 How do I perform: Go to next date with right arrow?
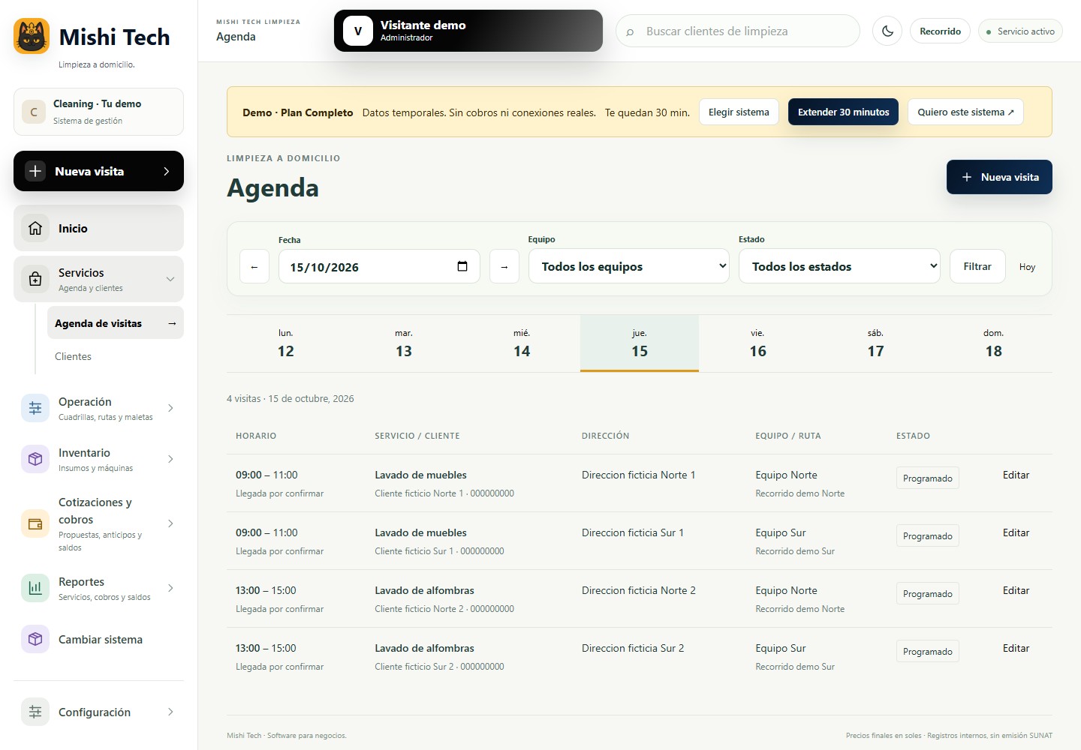coord(504,267)
